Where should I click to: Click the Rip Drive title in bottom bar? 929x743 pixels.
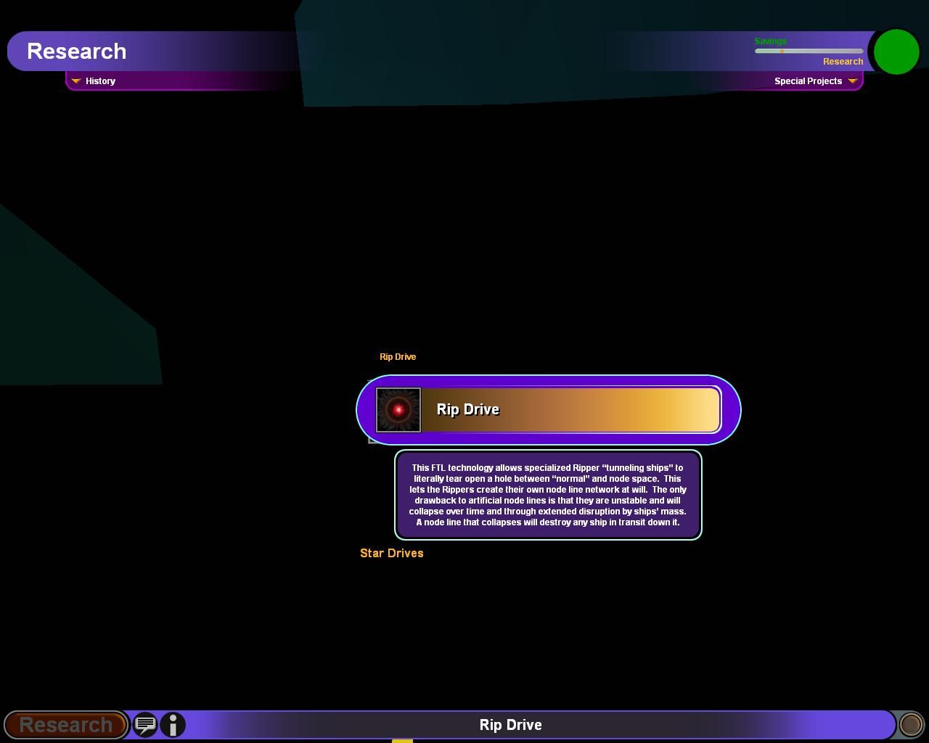tap(510, 725)
